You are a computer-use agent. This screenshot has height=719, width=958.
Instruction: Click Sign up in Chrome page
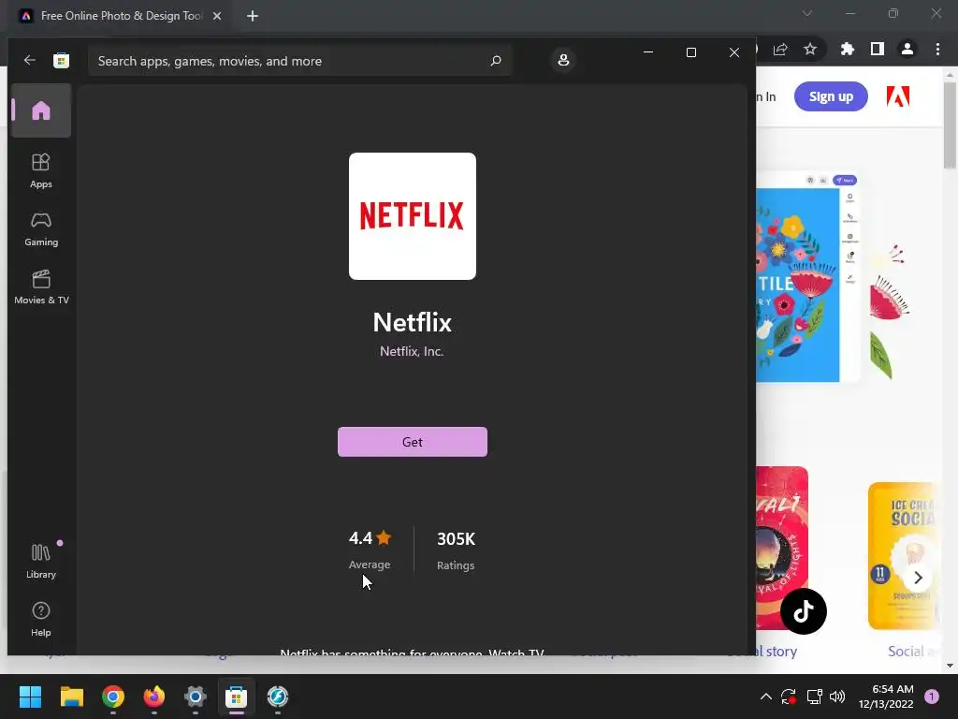[831, 96]
